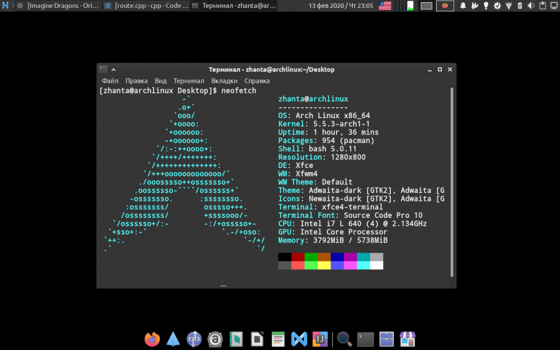Screen dimensions: 560x350
Task: Open the applications menu 'N' logo
Action: 6,6
